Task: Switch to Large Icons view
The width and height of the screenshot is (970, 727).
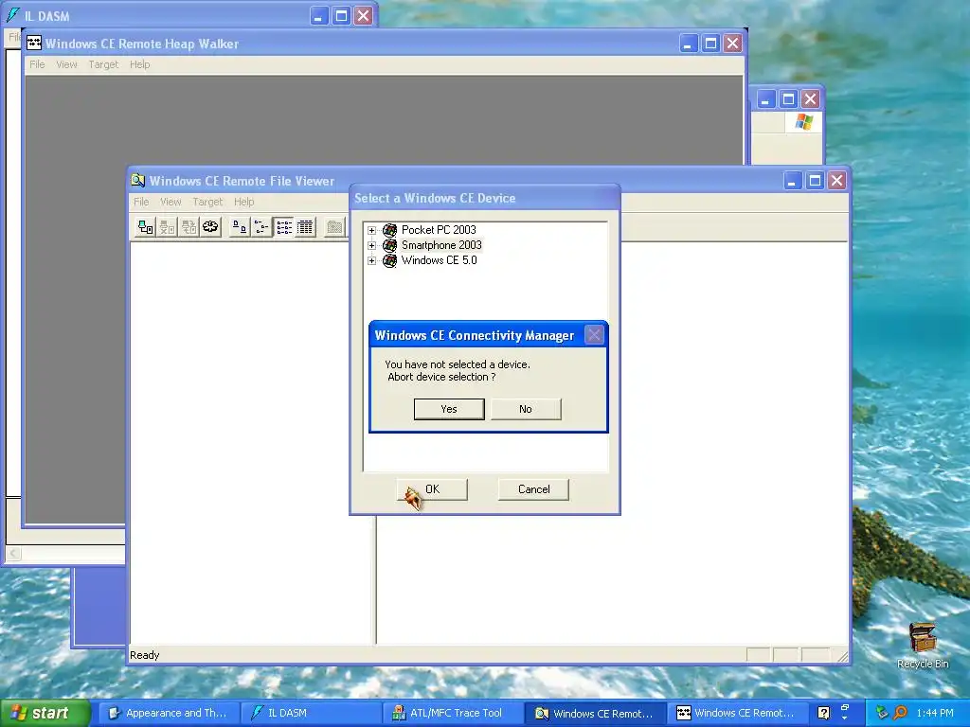Action: point(240,227)
